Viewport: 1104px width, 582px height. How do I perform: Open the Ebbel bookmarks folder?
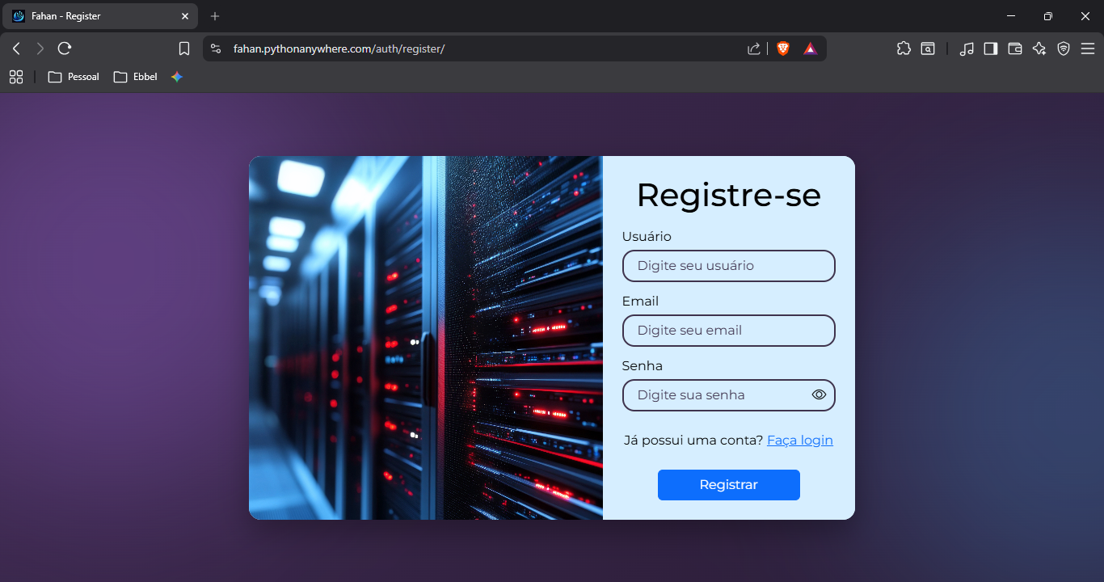click(x=136, y=77)
